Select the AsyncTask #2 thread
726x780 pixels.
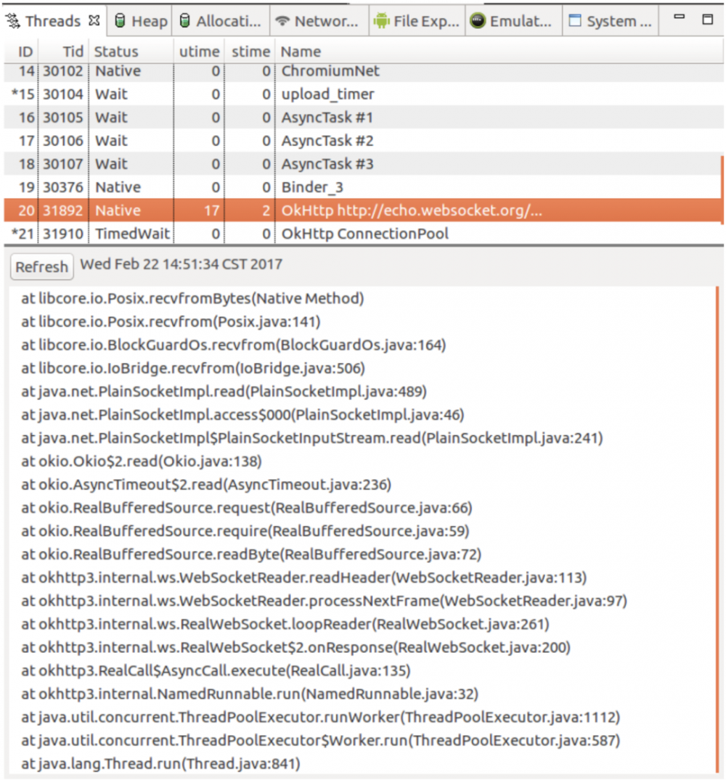coord(327,140)
